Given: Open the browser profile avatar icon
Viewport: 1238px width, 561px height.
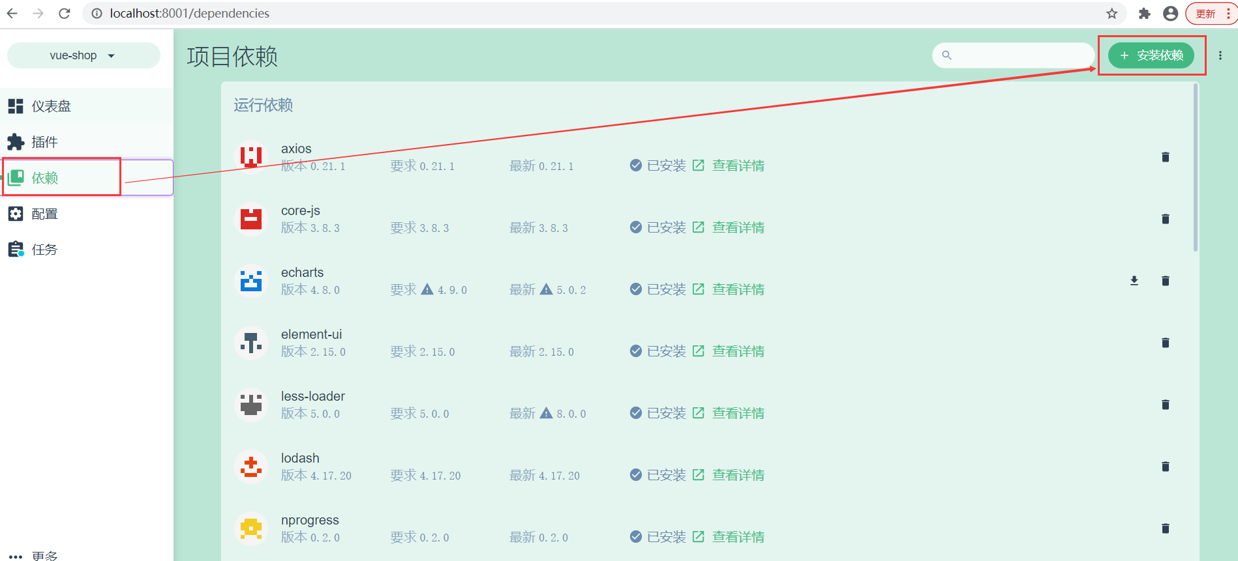Looking at the screenshot, I should [1171, 13].
